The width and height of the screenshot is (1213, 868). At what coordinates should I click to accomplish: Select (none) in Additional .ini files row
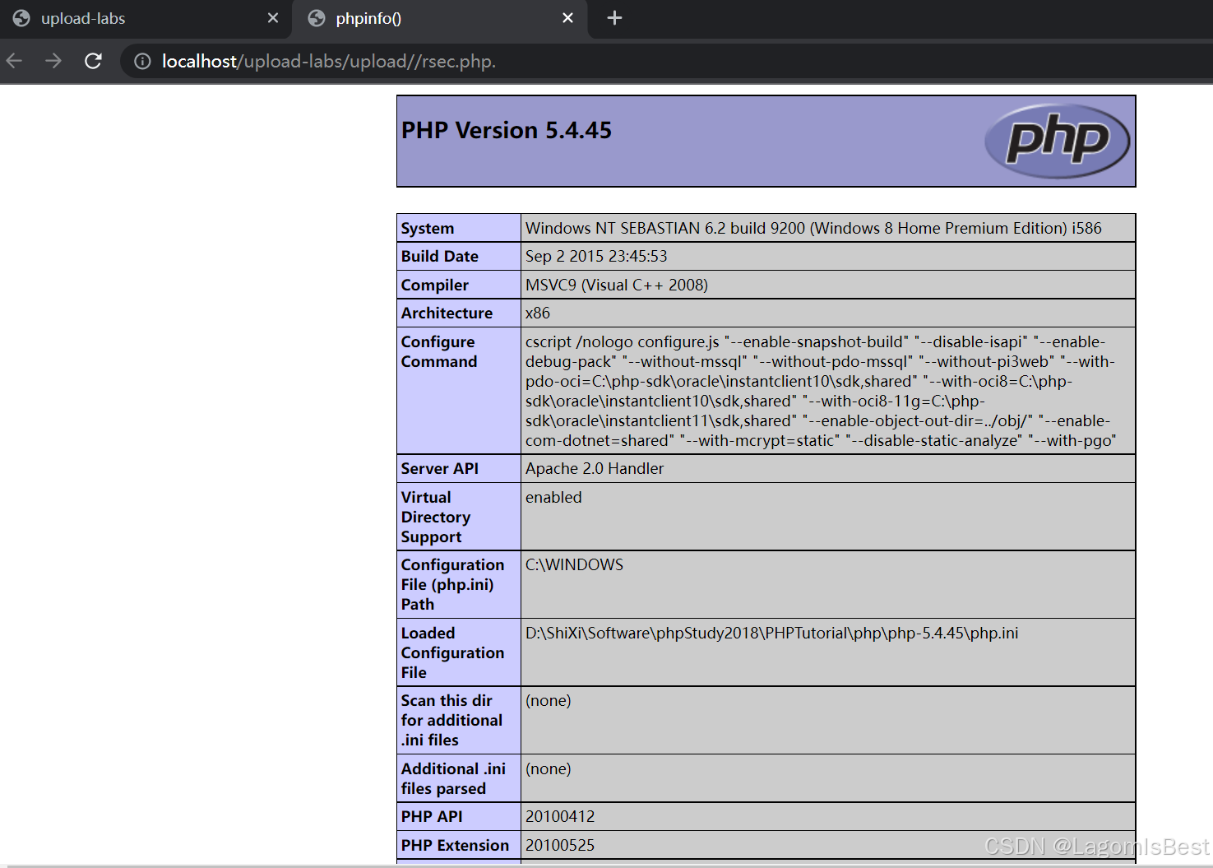pos(549,768)
